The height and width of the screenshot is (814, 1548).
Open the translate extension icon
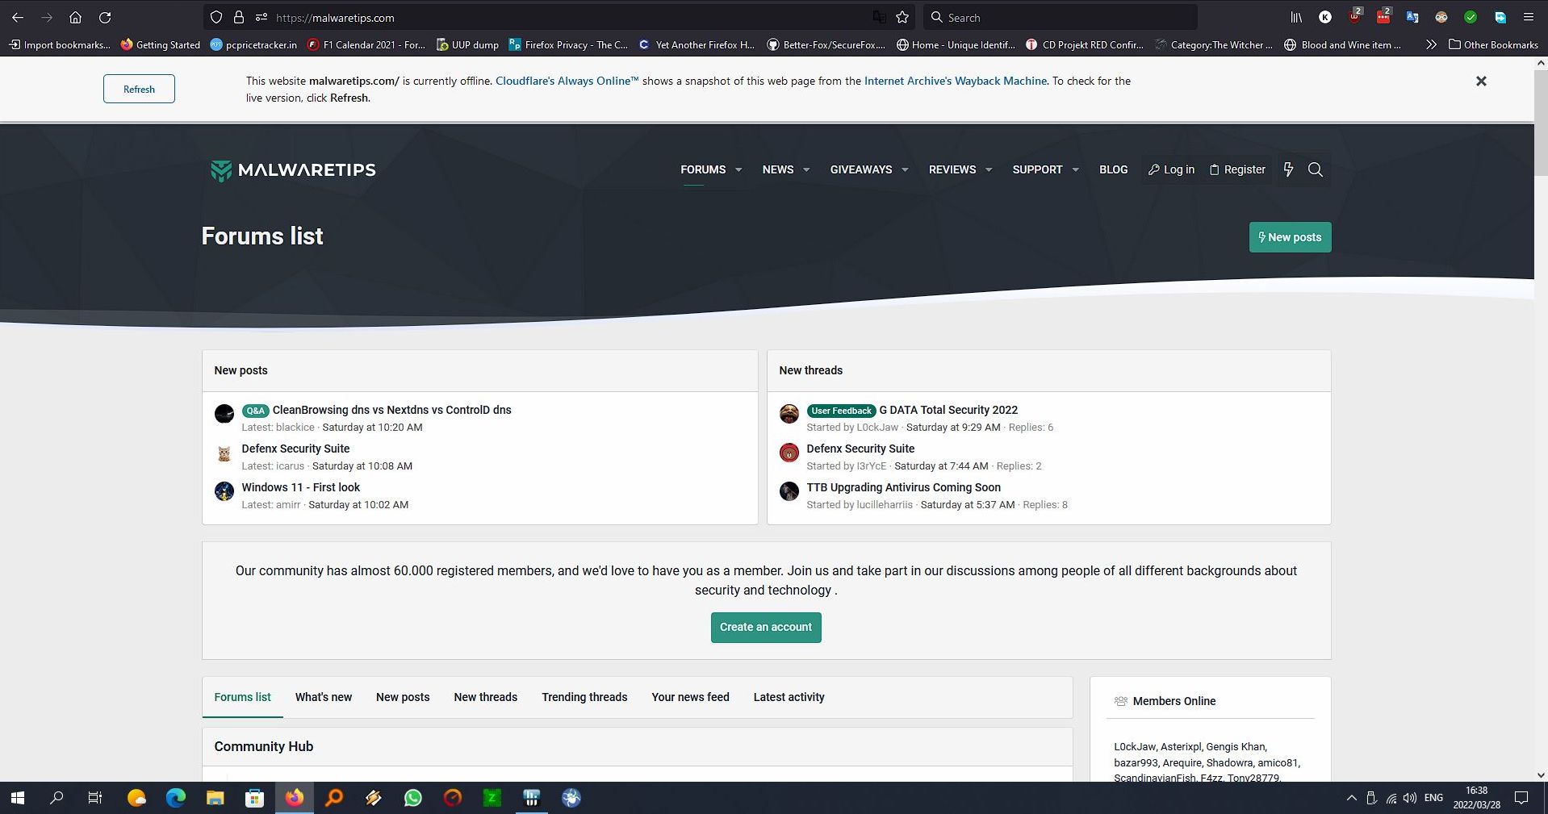(1412, 17)
